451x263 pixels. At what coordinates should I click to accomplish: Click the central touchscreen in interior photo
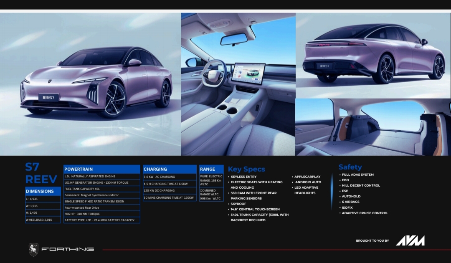tap(248, 73)
